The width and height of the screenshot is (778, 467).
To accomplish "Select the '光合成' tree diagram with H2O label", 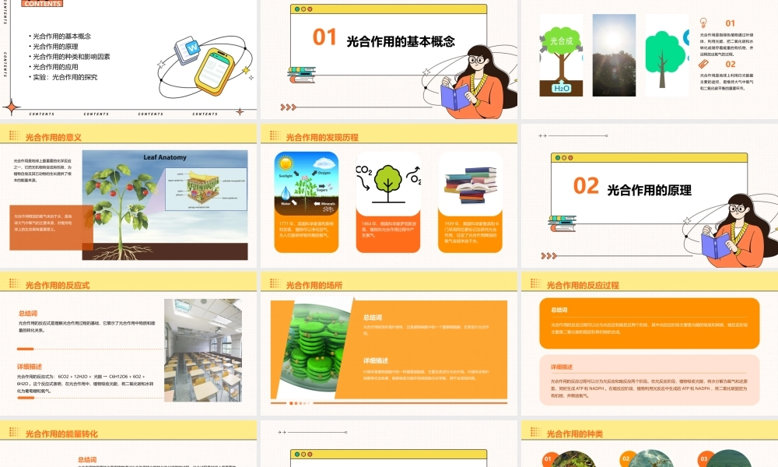I will 561,55.
